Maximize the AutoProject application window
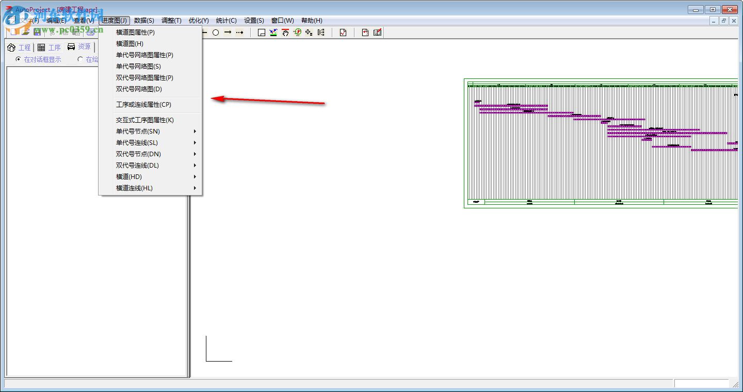This screenshot has width=743, height=392. pyautogui.click(x=713, y=9)
